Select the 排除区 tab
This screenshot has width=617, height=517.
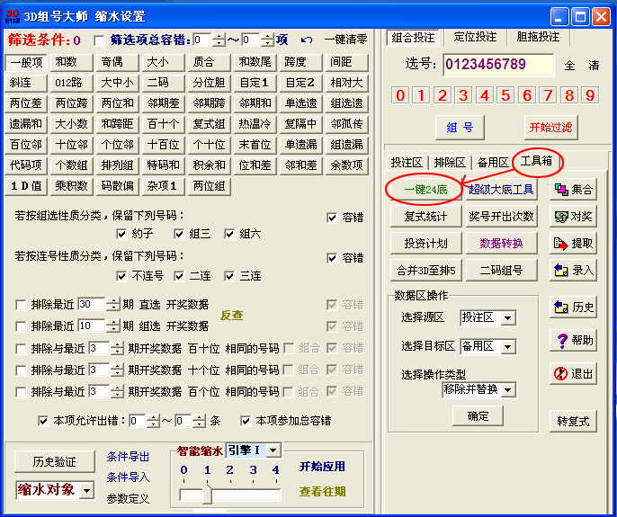coord(450,162)
